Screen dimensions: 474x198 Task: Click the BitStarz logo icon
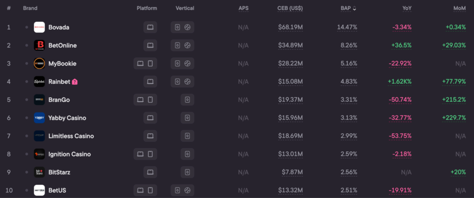coord(39,172)
